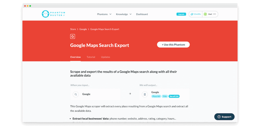This screenshot has width=260, height=126.
Task: Go to Store breadcrumb
Action: click(73, 29)
